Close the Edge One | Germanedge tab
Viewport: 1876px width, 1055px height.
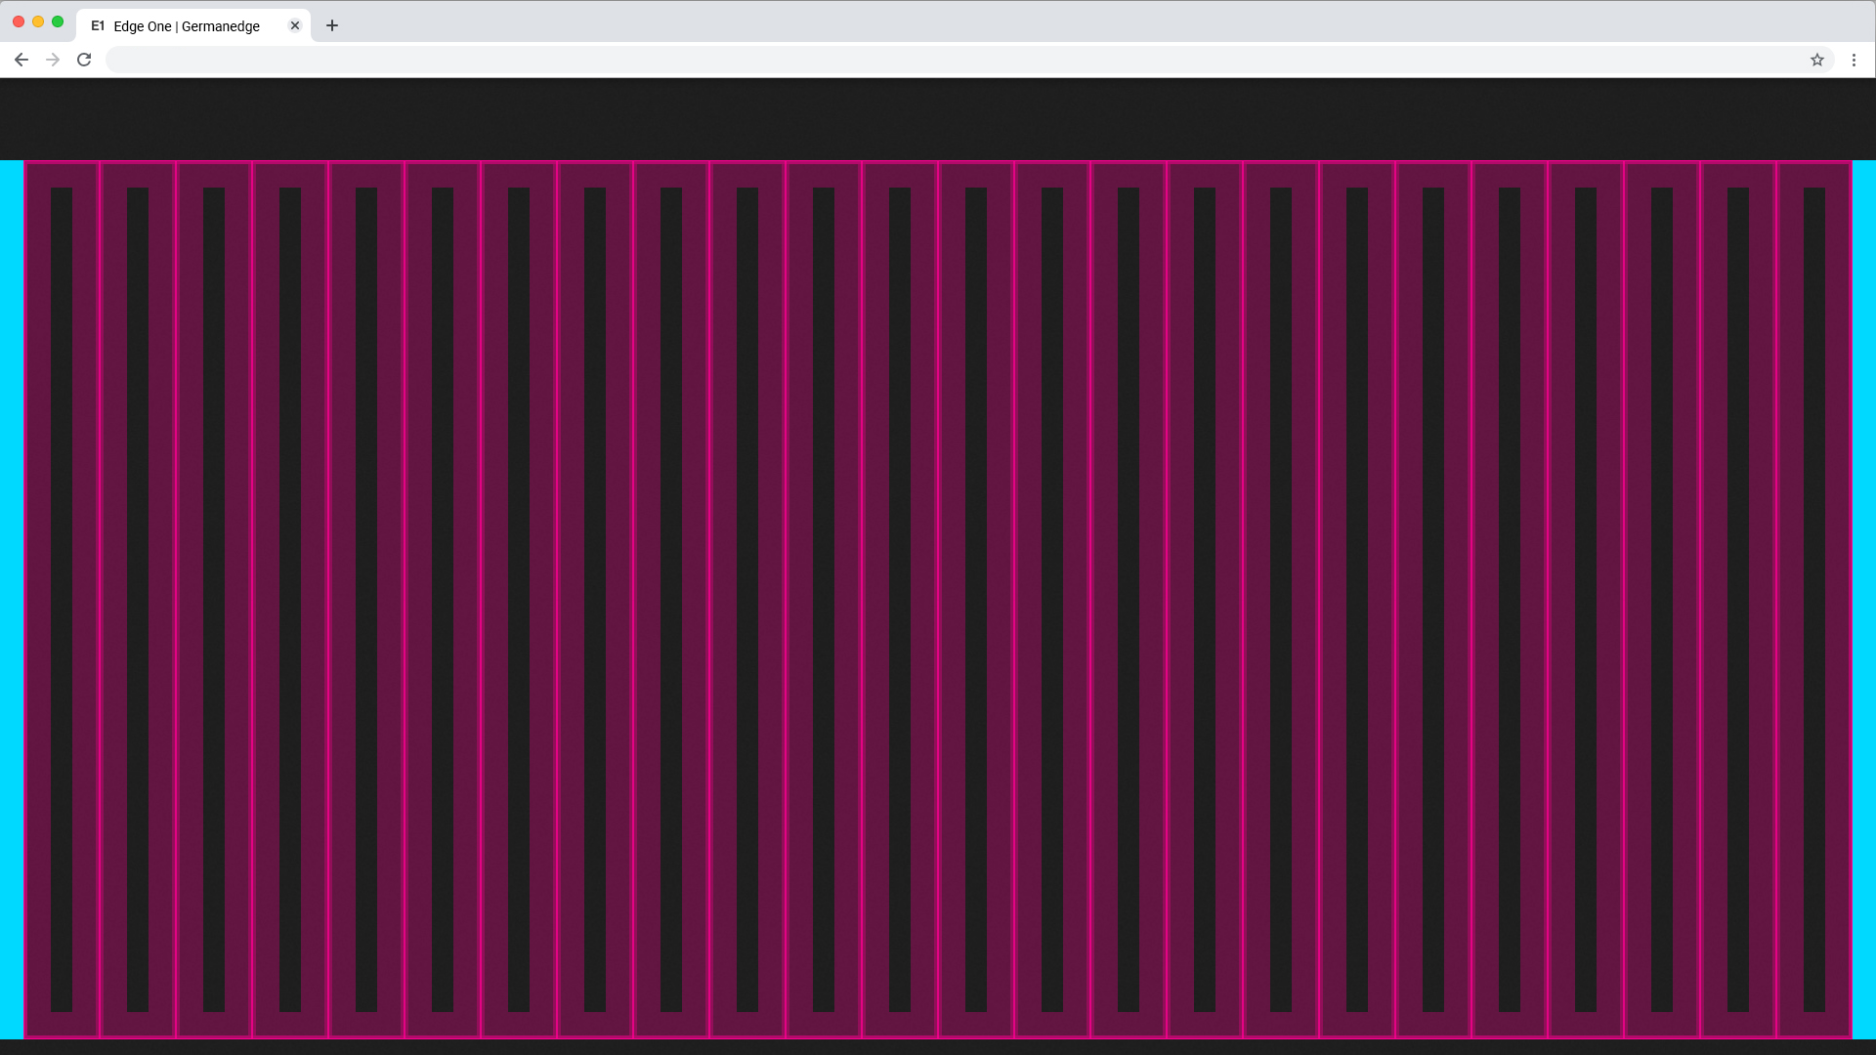pyautogui.click(x=295, y=25)
